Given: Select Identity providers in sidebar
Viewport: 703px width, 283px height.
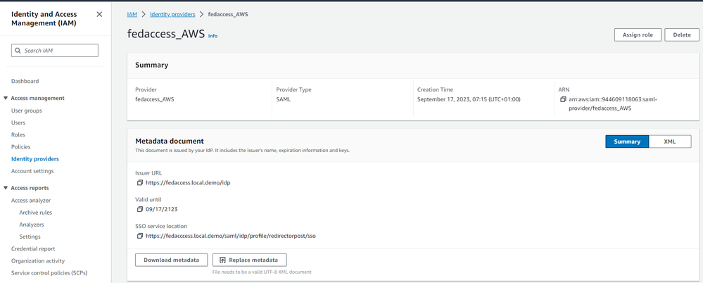Looking at the screenshot, I should [x=35, y=159].
